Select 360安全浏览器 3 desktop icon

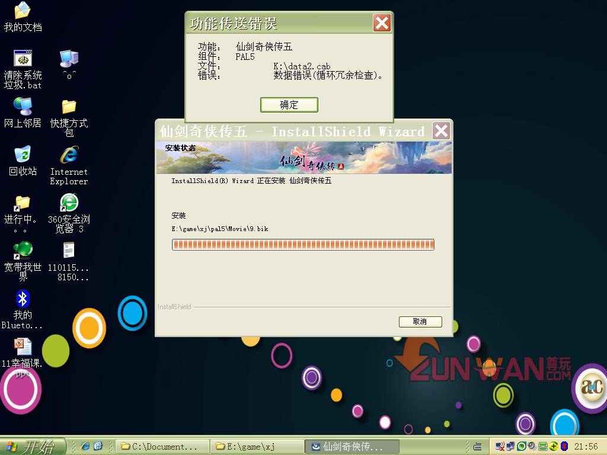pyautogui.click(x=69, y=213)
